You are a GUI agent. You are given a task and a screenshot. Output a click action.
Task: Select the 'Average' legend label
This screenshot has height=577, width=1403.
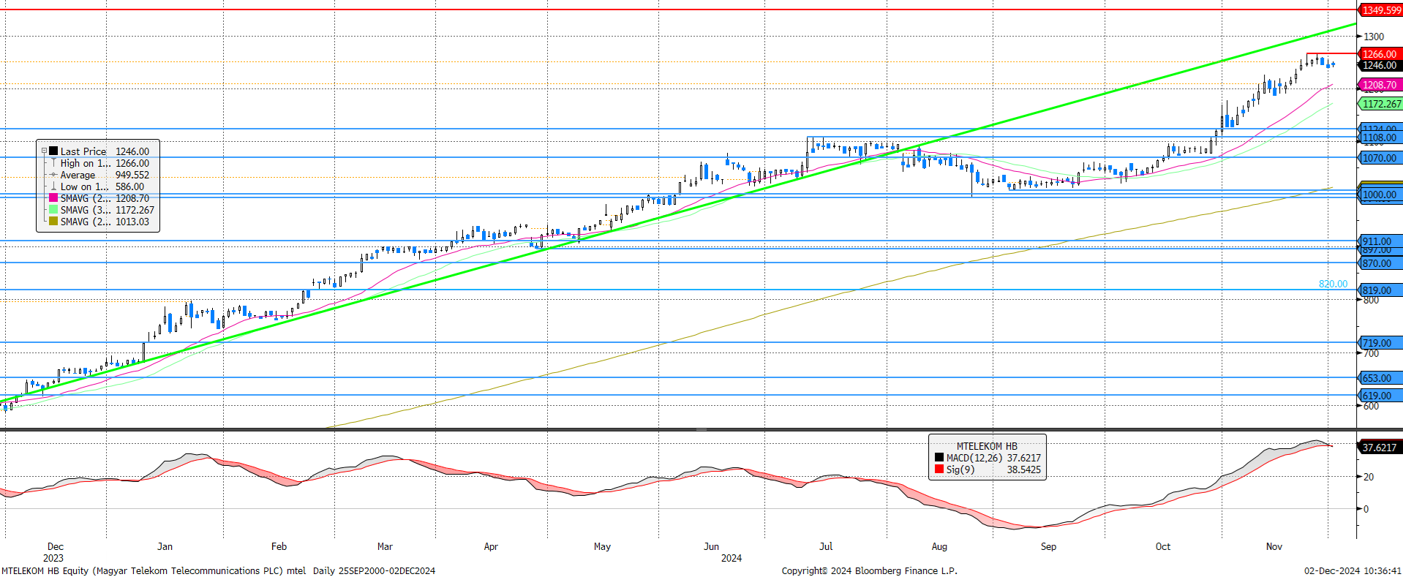click(x=78, y=175)
